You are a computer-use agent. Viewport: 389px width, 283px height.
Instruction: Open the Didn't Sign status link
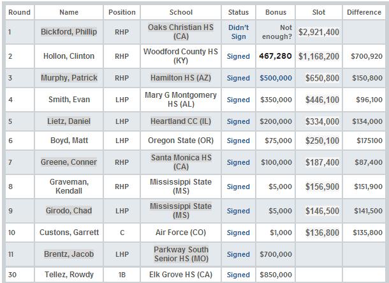click(x=239, y=32)
